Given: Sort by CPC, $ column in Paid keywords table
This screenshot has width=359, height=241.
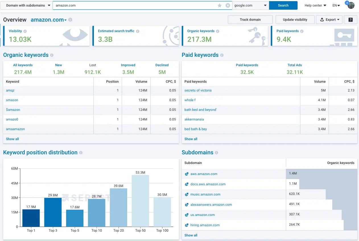Looking at the screenshot, I should [349, 82].
